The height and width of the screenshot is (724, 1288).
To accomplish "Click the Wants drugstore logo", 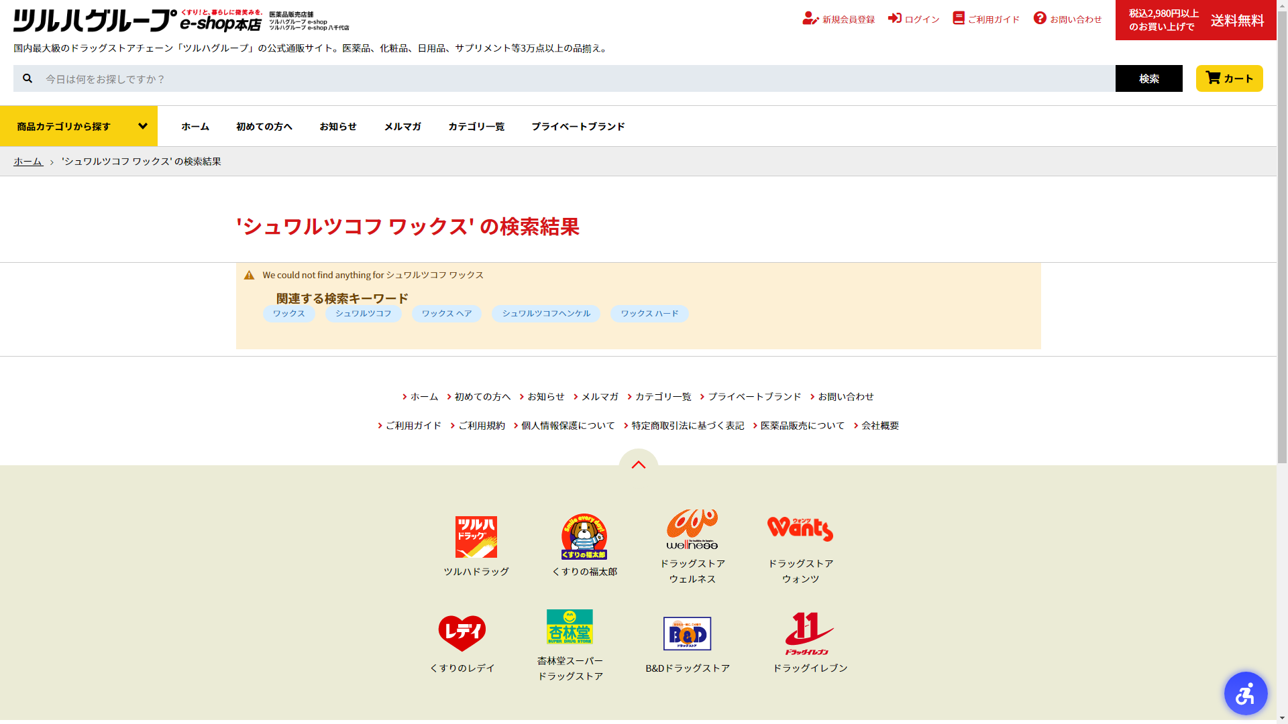I will 800,529.
